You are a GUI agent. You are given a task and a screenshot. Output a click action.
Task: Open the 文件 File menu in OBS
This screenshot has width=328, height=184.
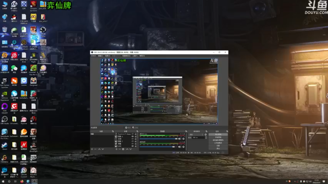93,56
